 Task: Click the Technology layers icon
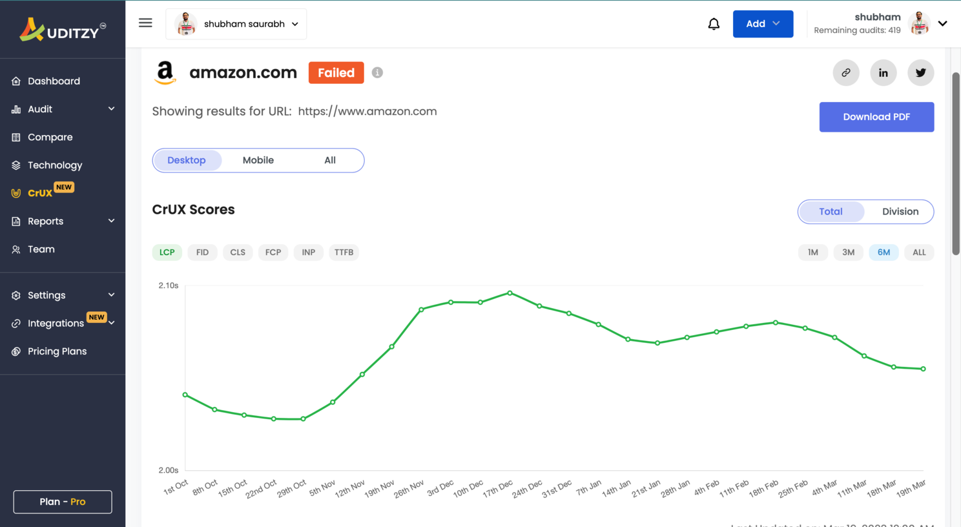tap(16, 165)
